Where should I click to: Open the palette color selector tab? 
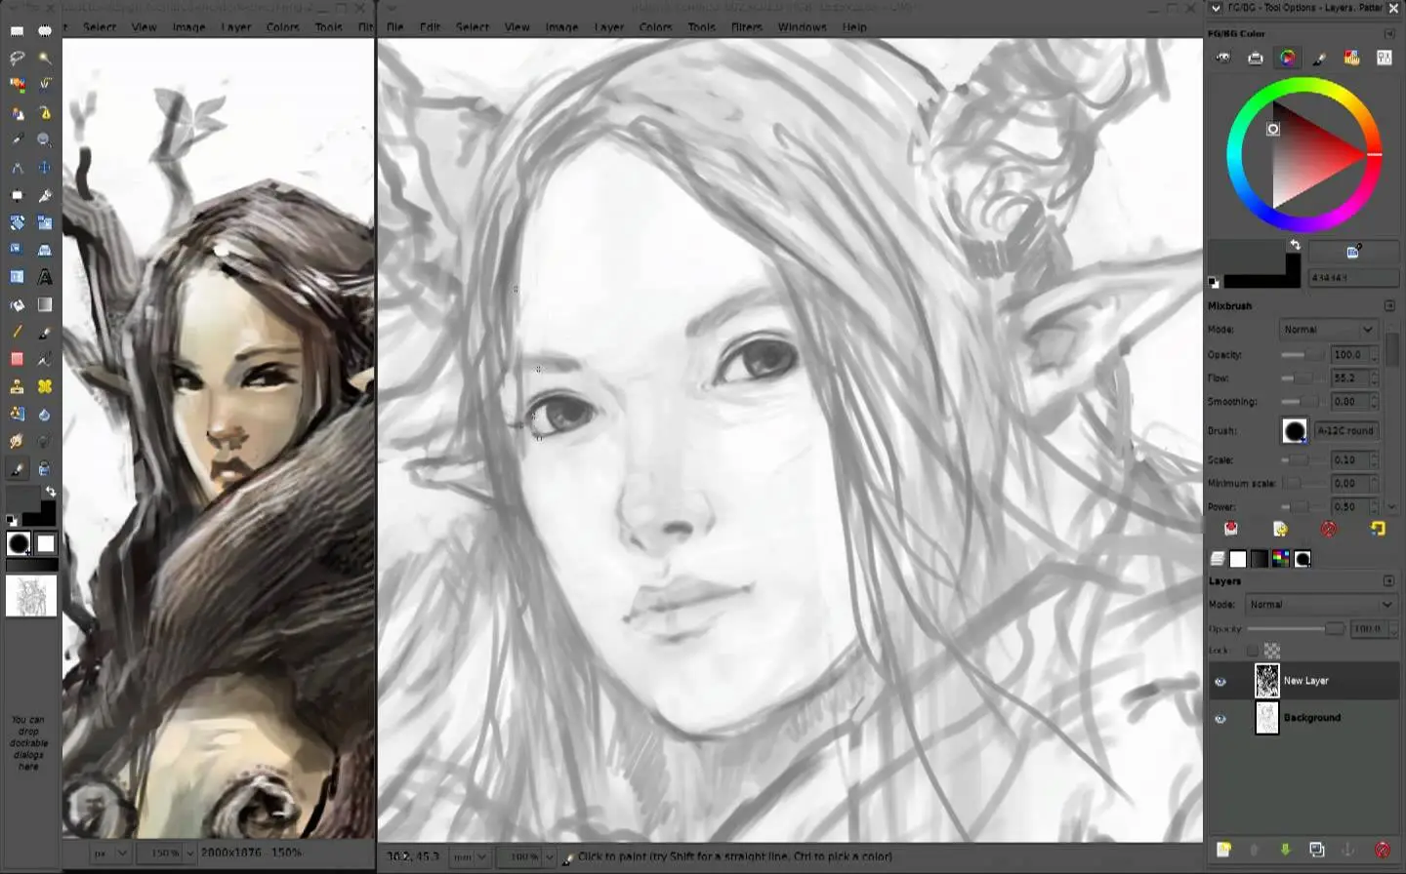point(1351,59)
